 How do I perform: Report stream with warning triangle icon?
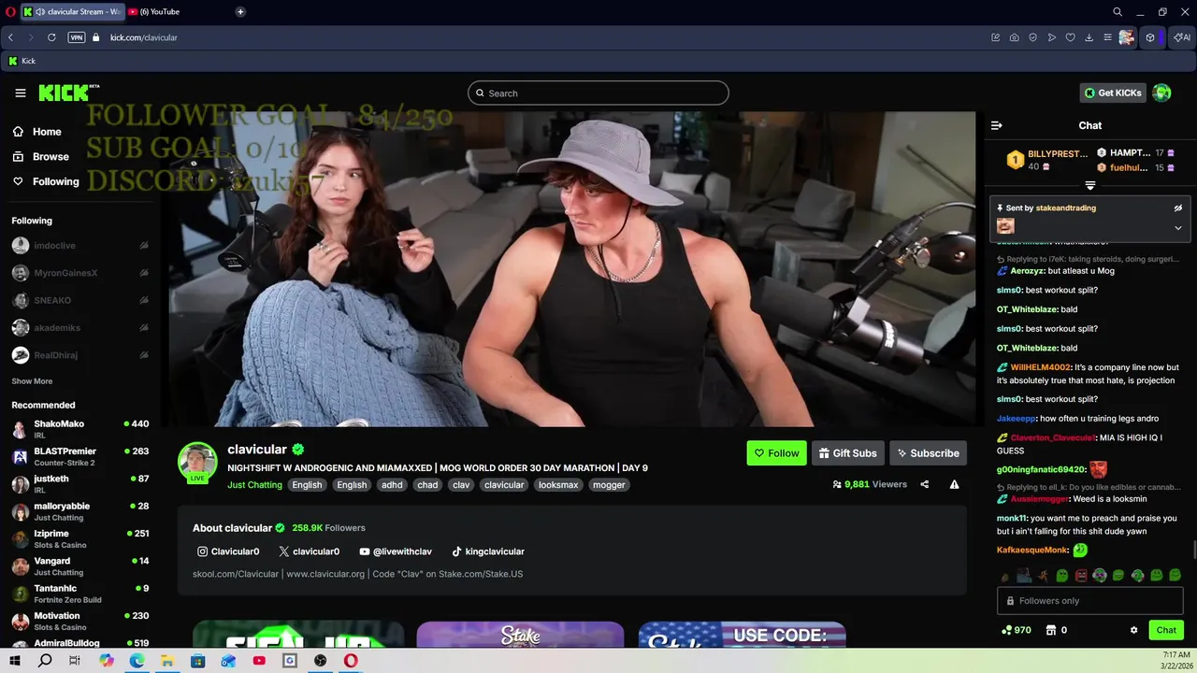(x=954, y=484)
